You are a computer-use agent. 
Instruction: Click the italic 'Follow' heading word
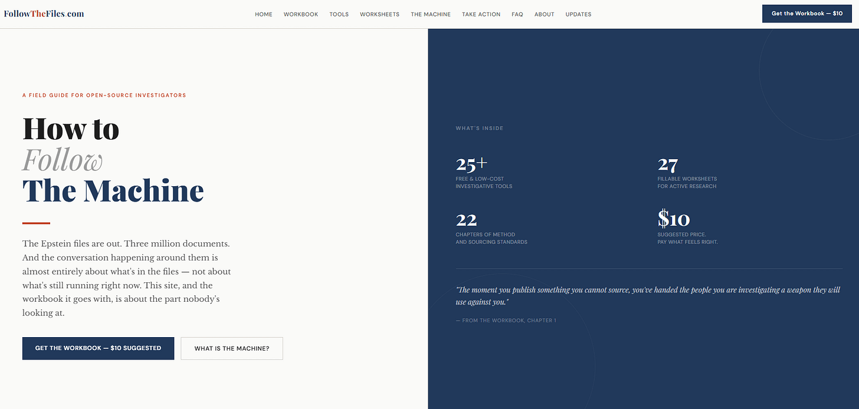pyautogui.click(x=63, y=160)
